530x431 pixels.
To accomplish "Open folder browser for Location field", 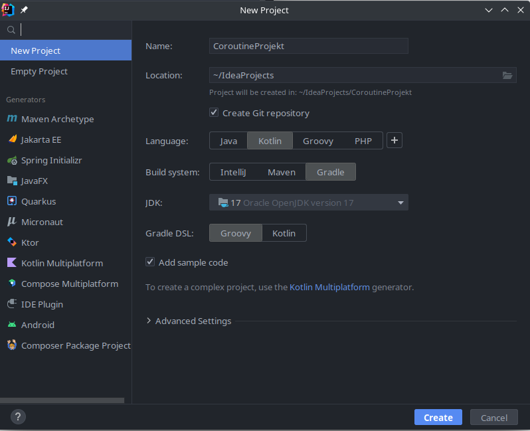I will click(x=507, y=75).
